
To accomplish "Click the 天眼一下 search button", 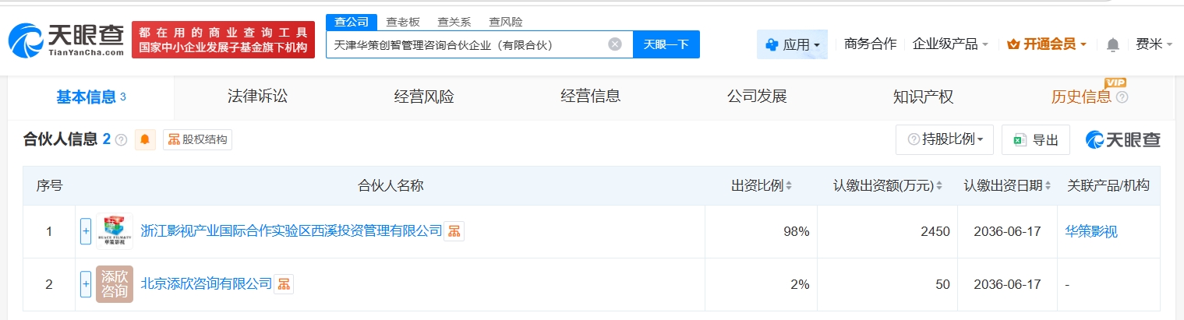I will click(x=666, y=44).
